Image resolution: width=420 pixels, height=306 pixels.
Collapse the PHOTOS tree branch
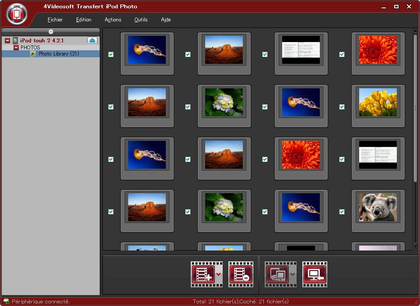(16, 47)
